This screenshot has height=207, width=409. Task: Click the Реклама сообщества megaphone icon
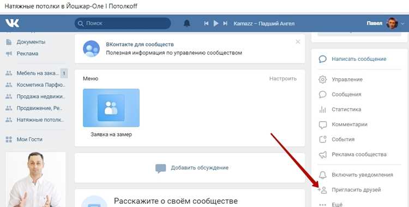(x=323, y=155)
